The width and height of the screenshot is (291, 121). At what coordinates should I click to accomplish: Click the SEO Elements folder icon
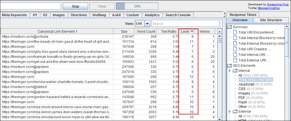click(x=230, y=66)
